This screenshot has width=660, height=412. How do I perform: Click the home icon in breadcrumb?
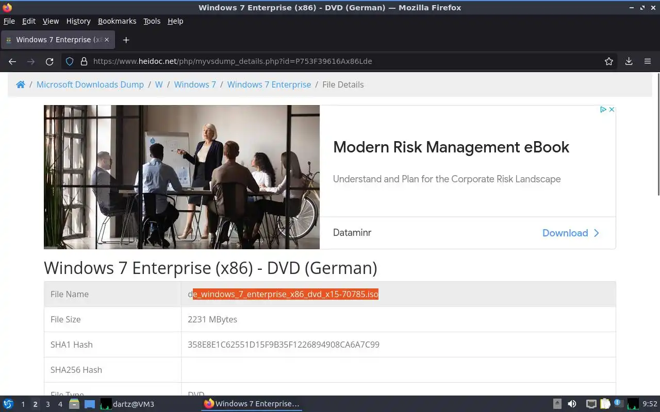[21, 84]
